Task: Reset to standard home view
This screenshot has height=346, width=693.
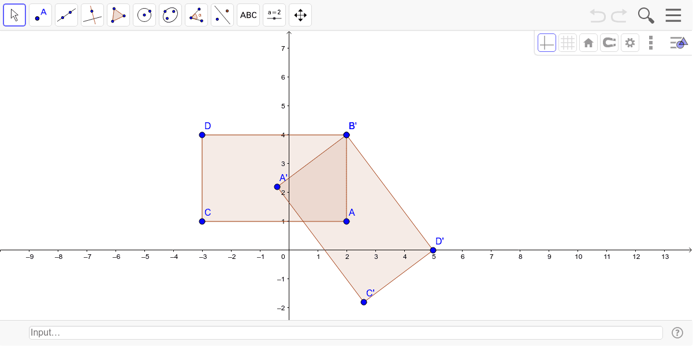Action: click(588, 43)
